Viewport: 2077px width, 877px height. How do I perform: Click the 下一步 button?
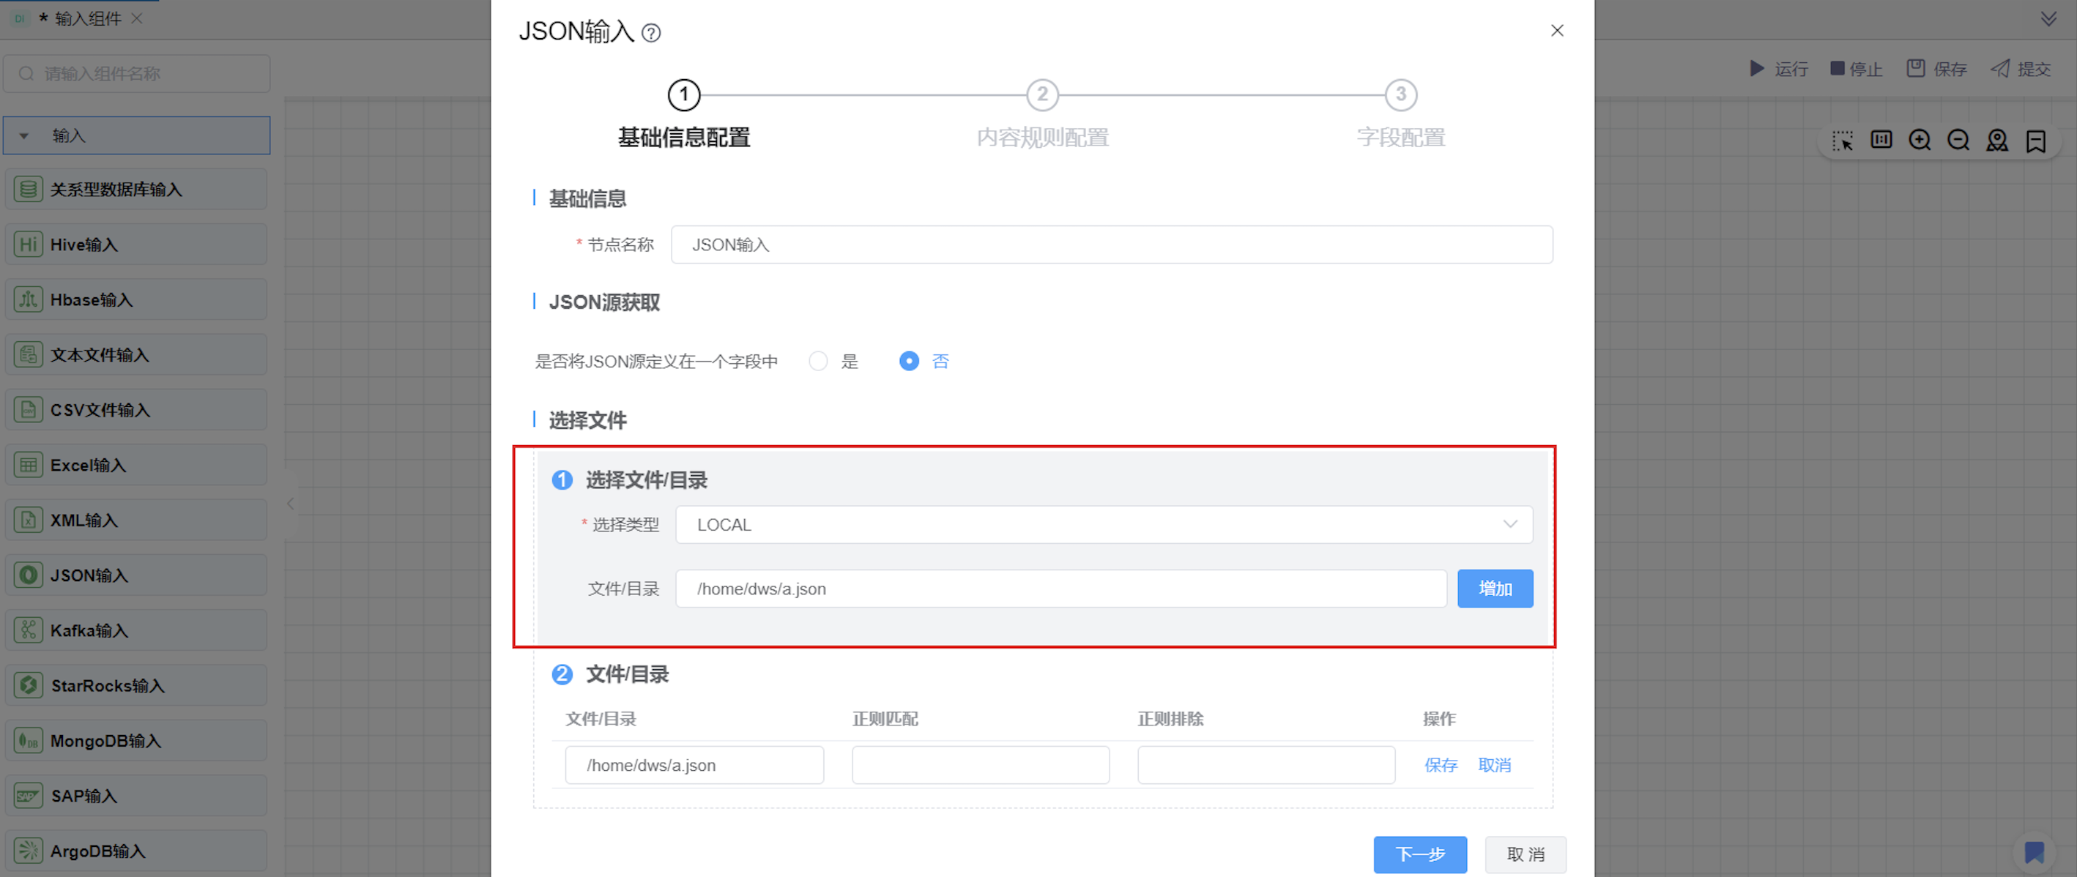pyautogui.click(x=1419, y=854)
